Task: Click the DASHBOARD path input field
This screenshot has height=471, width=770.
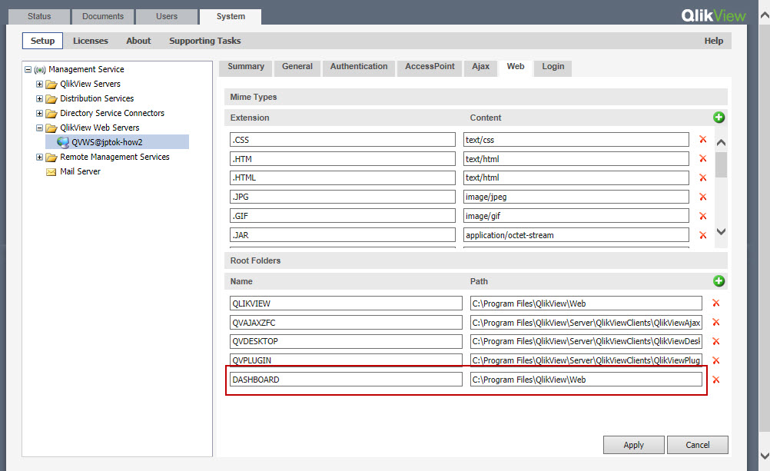Action: (586, 380)
